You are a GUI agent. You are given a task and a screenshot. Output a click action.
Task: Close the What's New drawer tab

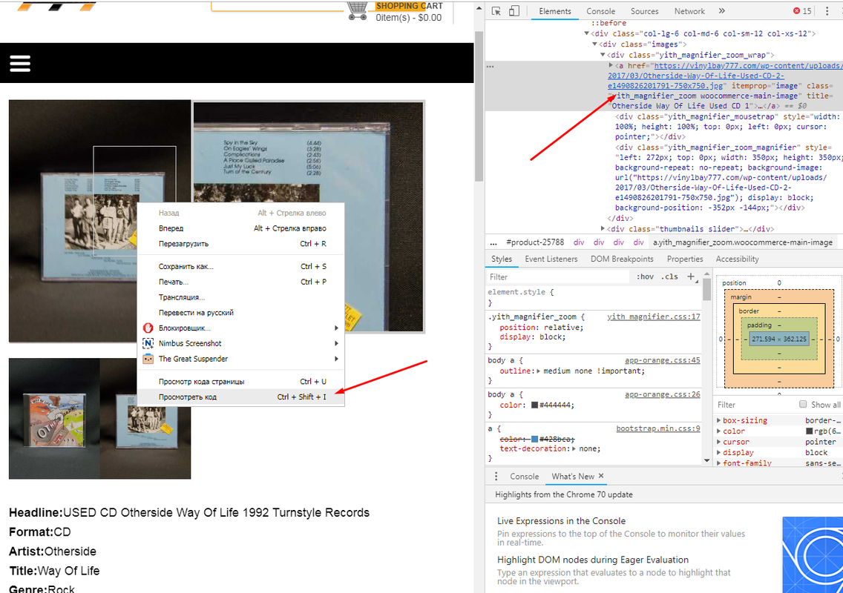601,476
